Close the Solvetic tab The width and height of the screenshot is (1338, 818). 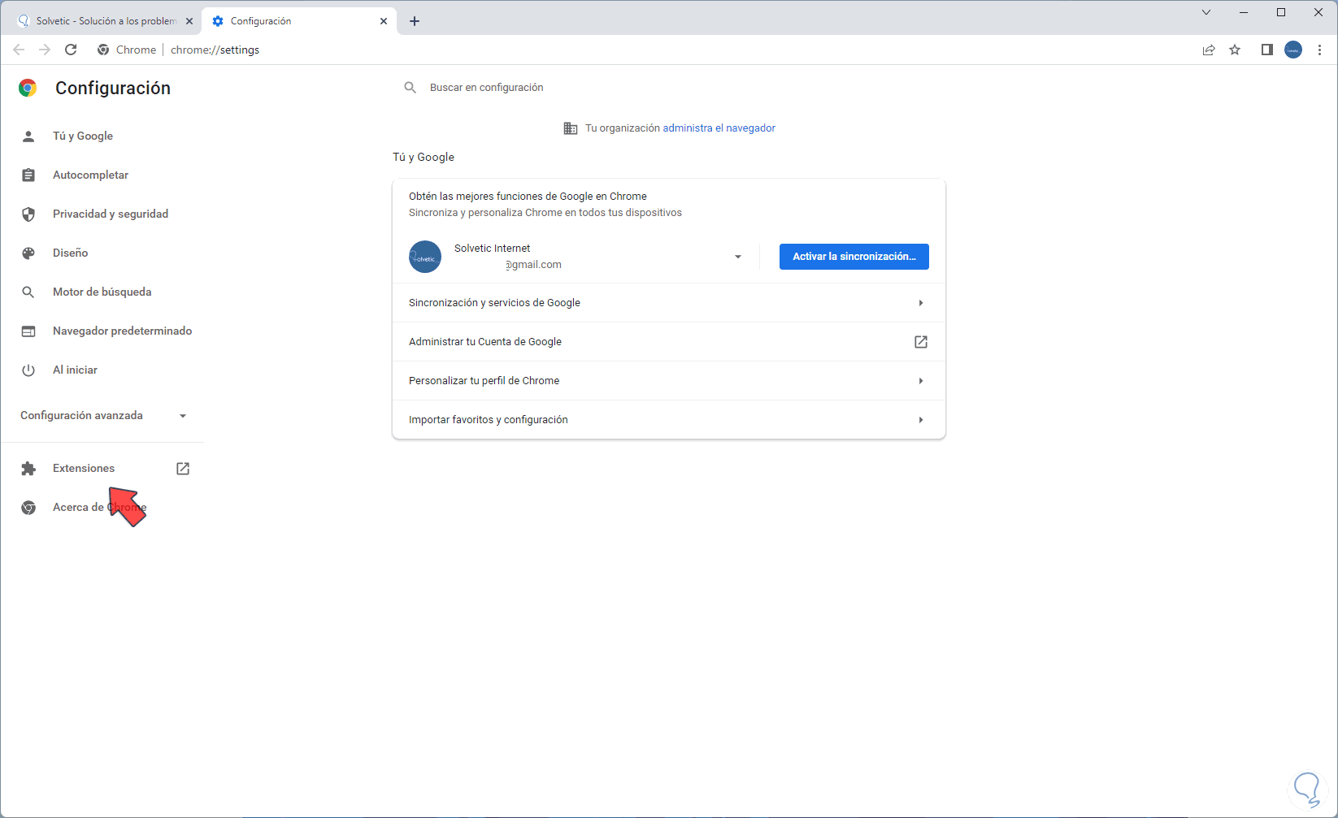pyautogui.click(x=189, y=21)
